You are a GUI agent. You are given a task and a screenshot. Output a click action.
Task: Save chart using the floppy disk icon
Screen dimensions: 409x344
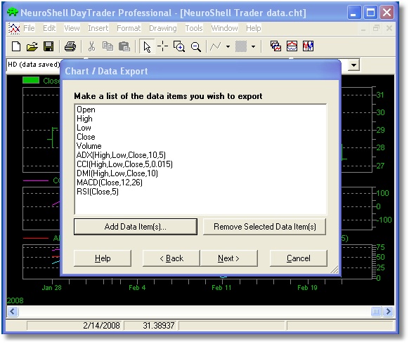point(48,46)
